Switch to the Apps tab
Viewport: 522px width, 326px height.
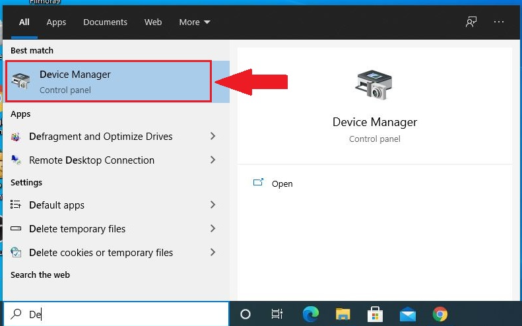pyautogui.click(x=56, y=22)
